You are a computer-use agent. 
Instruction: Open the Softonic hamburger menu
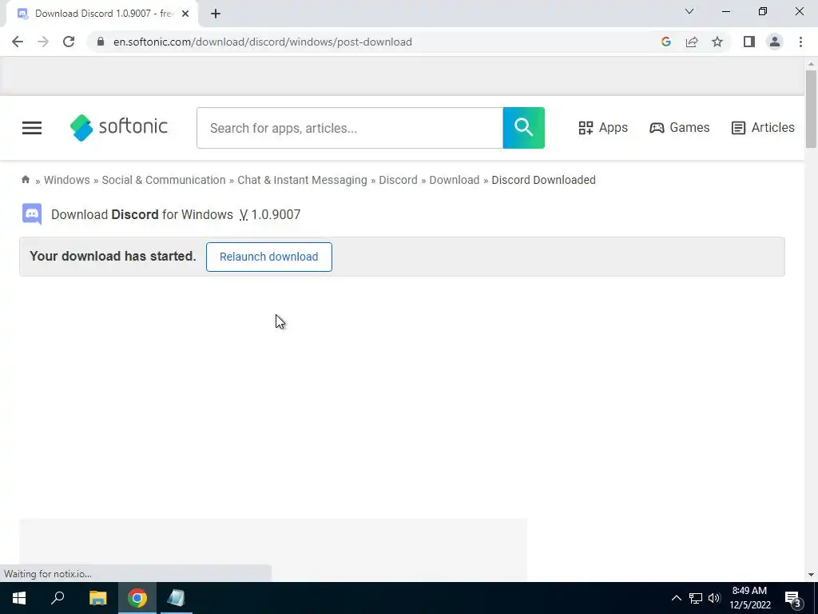[x=32, y=128]
